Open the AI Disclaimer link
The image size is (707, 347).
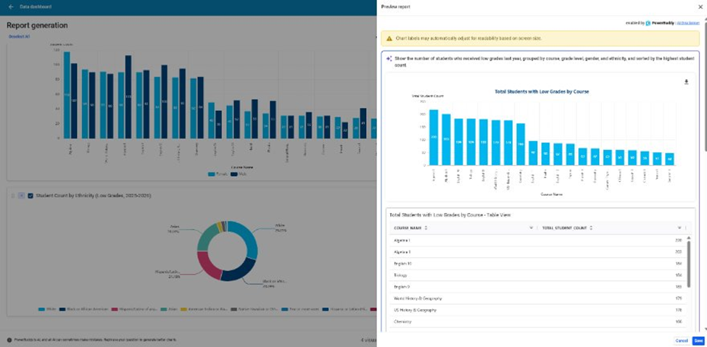[689, 23]
